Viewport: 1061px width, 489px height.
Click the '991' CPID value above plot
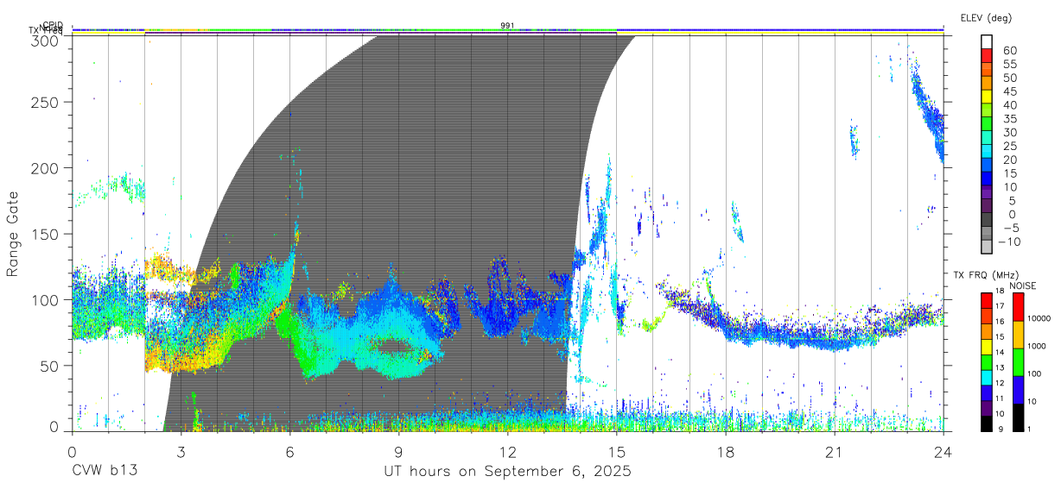(507, 26)
